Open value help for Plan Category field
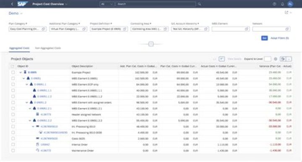302x162 pixels. 43,29
